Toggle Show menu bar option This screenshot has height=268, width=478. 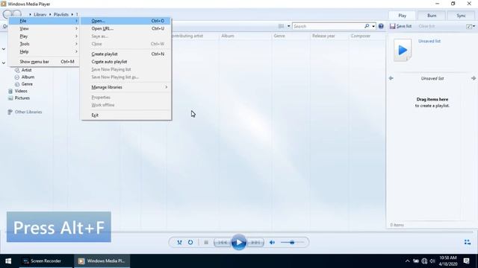[x=45, y=62]
